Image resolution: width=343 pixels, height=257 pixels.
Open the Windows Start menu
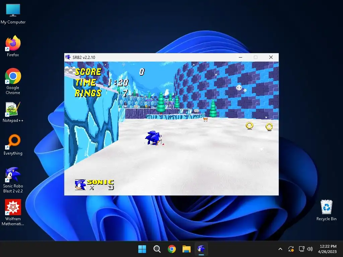(x=142, y=249)
